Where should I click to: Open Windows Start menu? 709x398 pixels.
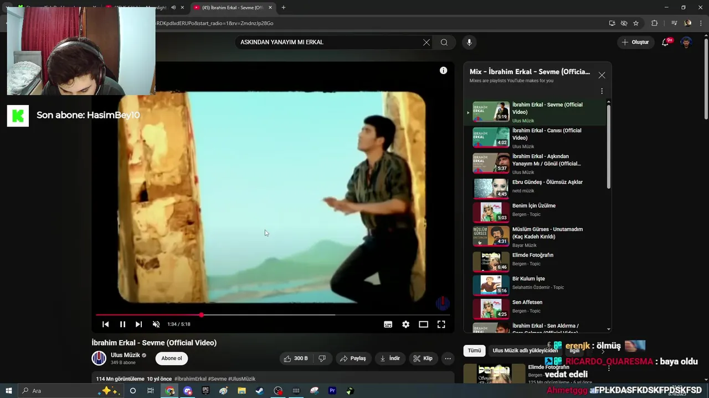click(9, 391)
